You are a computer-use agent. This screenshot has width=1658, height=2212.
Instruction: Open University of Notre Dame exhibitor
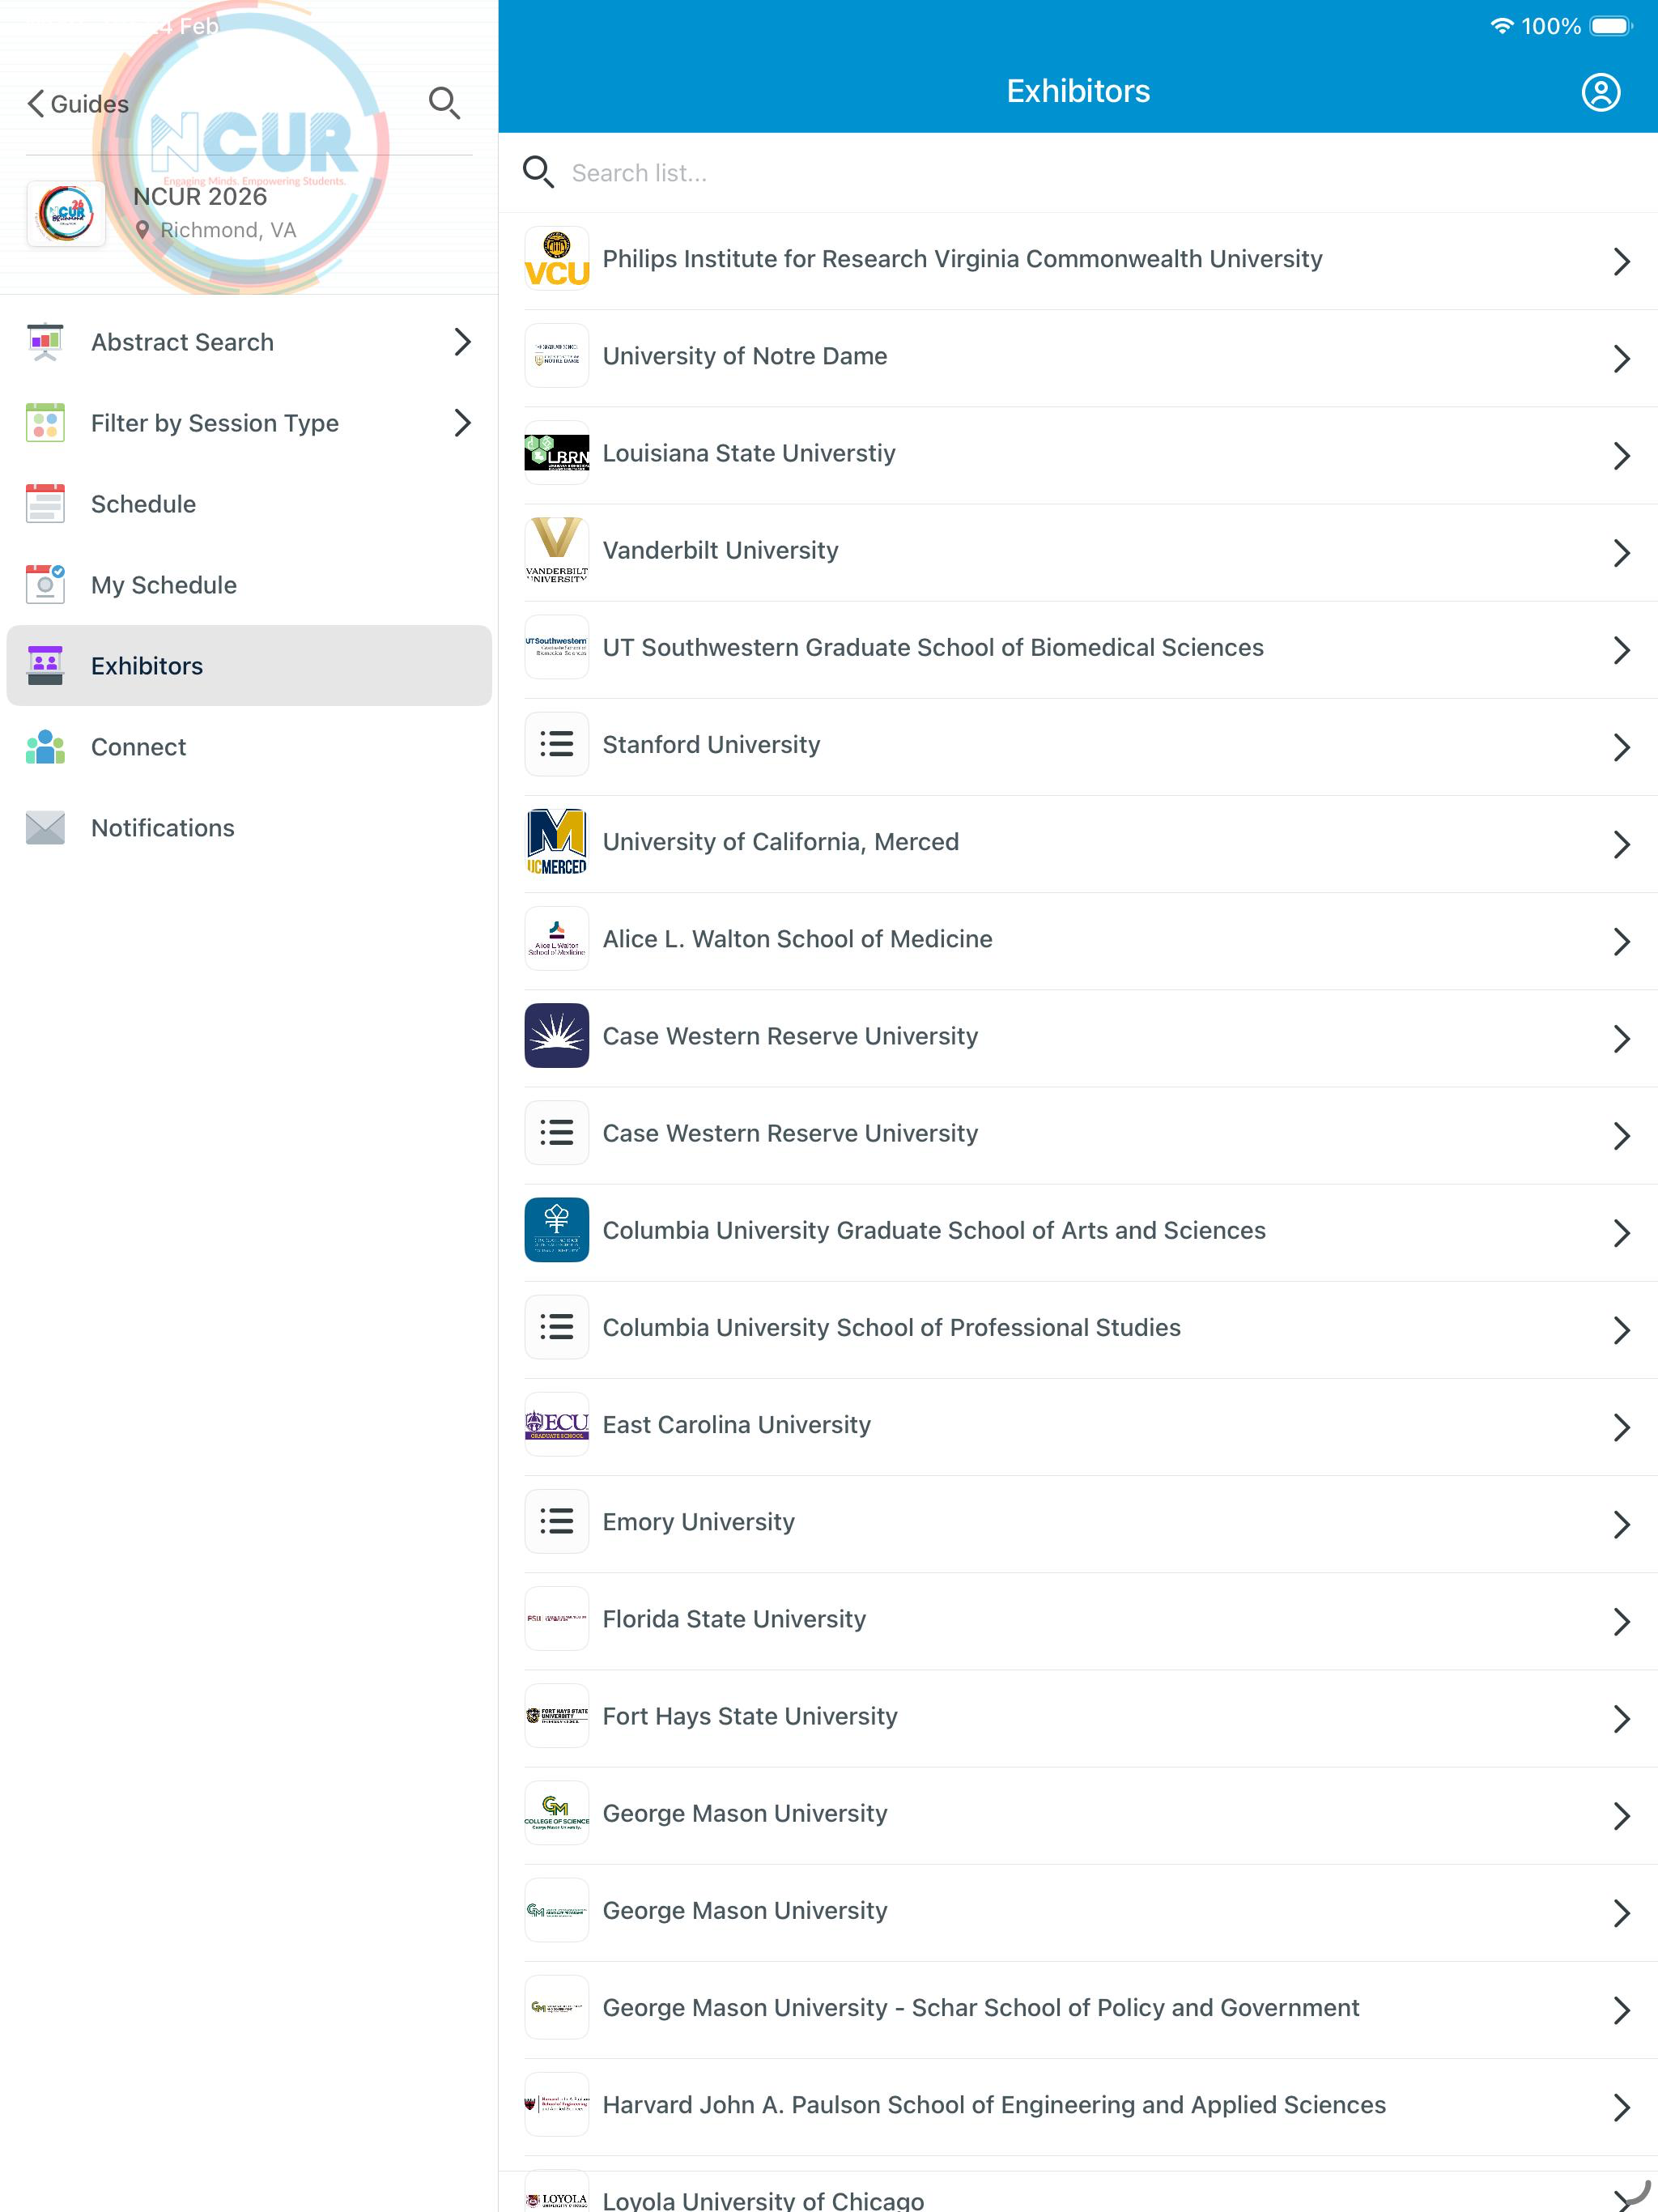[x=1078, y=357]
